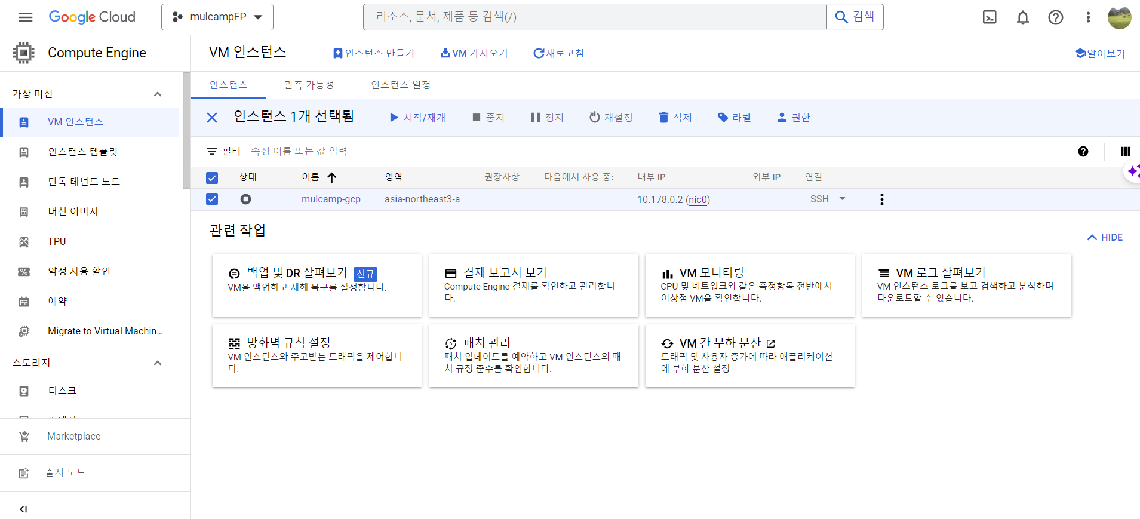Clear selection with the X icon
This screenshot has height=519, width=1140.
(x=212, y=118)
